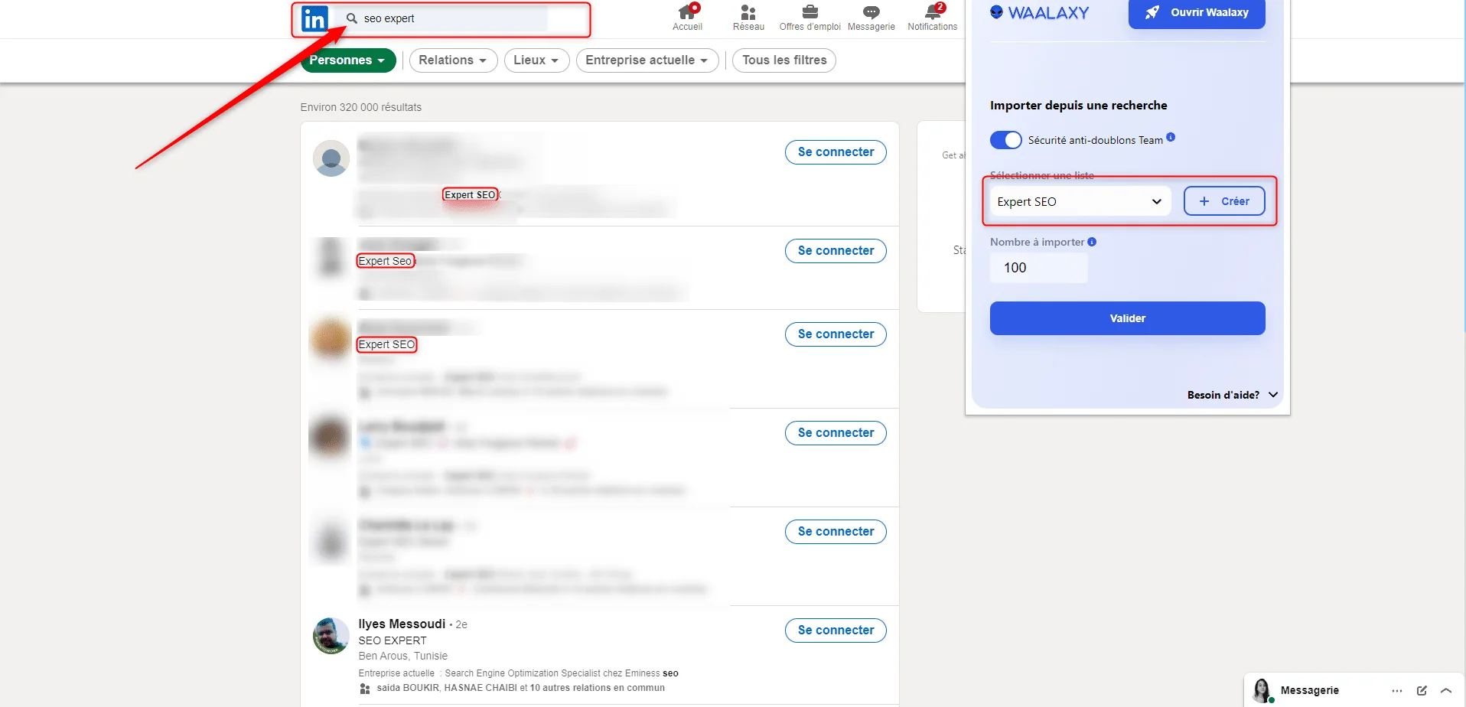Click Se connecter on third Expert SEO result
This screenshot has width=1466, height=707.
coord(836,334)
